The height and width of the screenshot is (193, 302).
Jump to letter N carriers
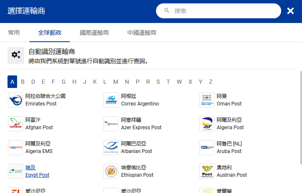[127, 82]
